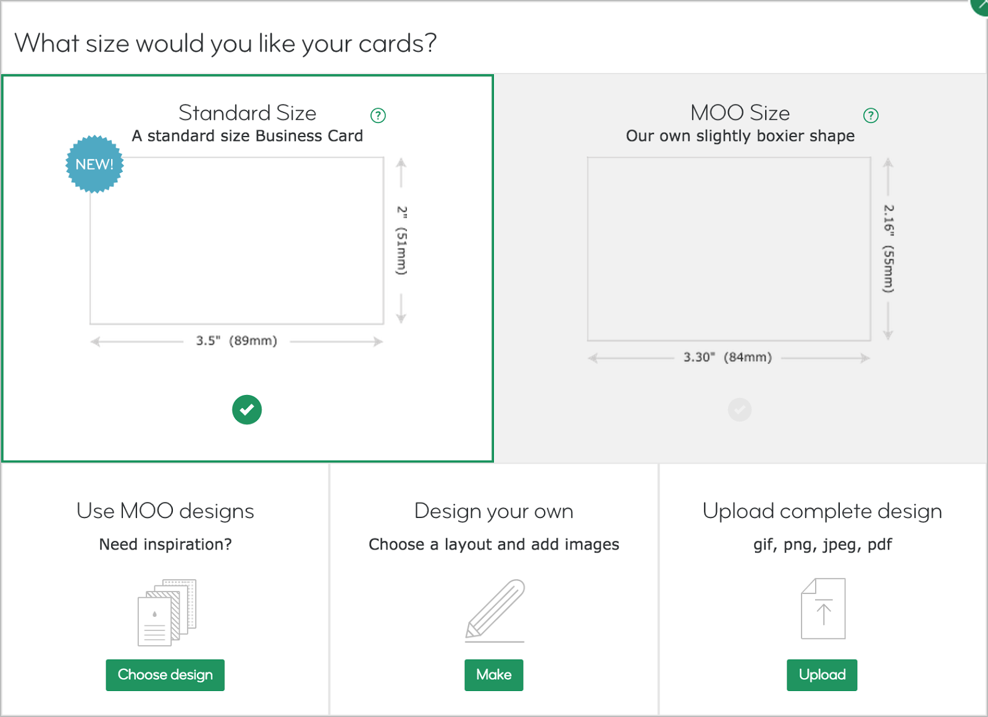The image size is (988, 717).
Task: Click the Standard Size card preview rectangle
Action: [237, 241]
